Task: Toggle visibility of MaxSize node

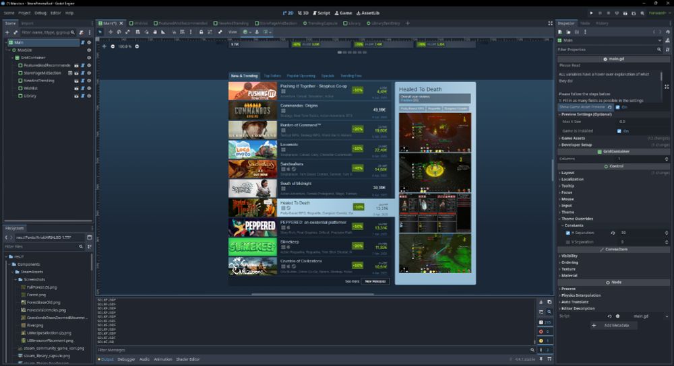Action: tap(89, 50)
